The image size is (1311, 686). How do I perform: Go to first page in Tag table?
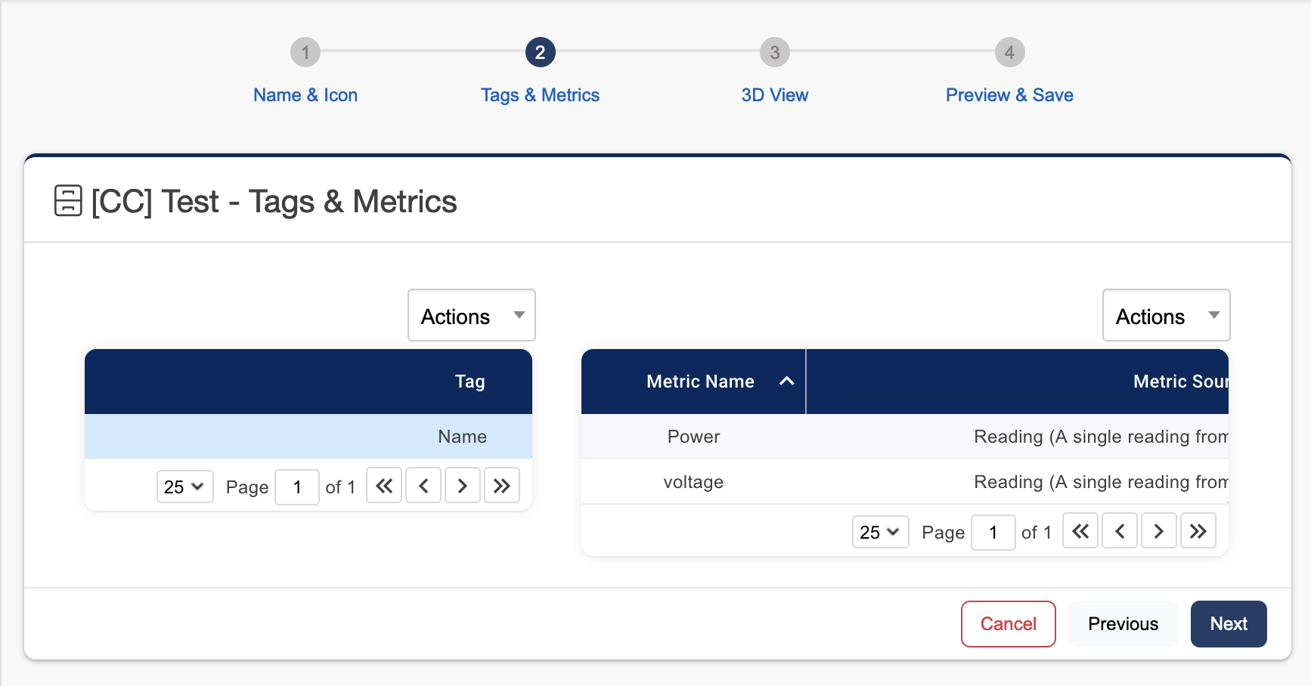384,486
